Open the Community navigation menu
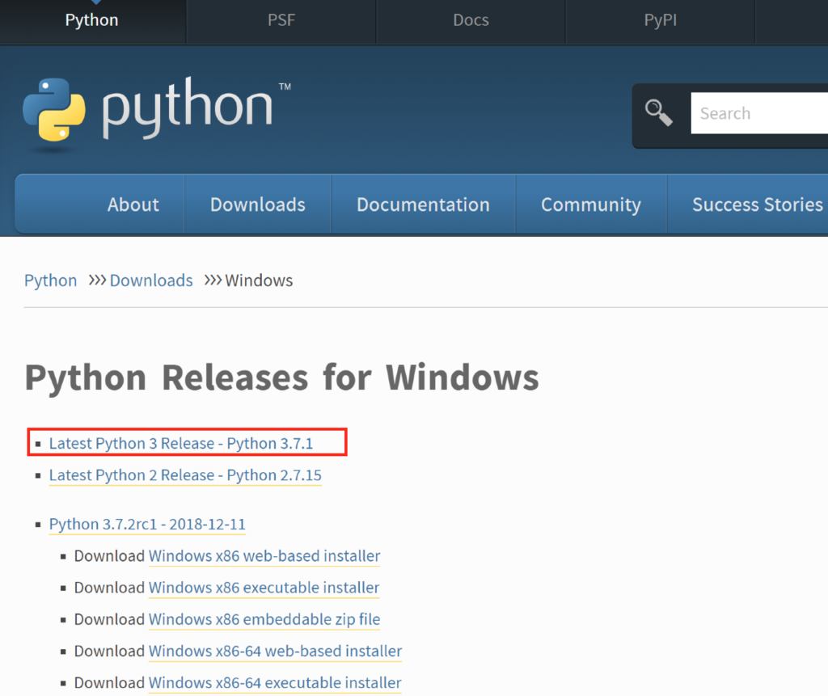 [590, 205]
